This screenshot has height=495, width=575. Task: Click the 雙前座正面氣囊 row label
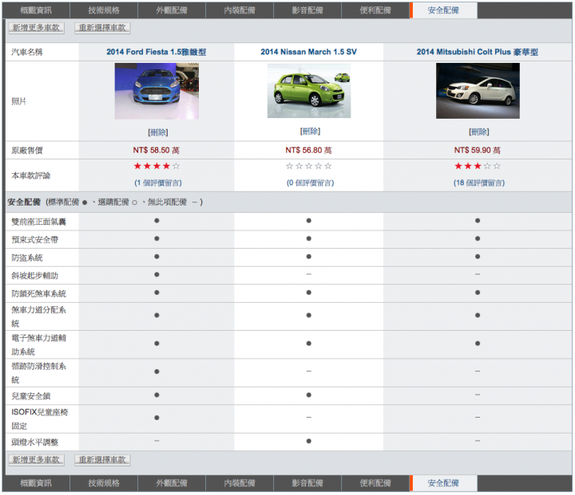[x=38, y=222]
